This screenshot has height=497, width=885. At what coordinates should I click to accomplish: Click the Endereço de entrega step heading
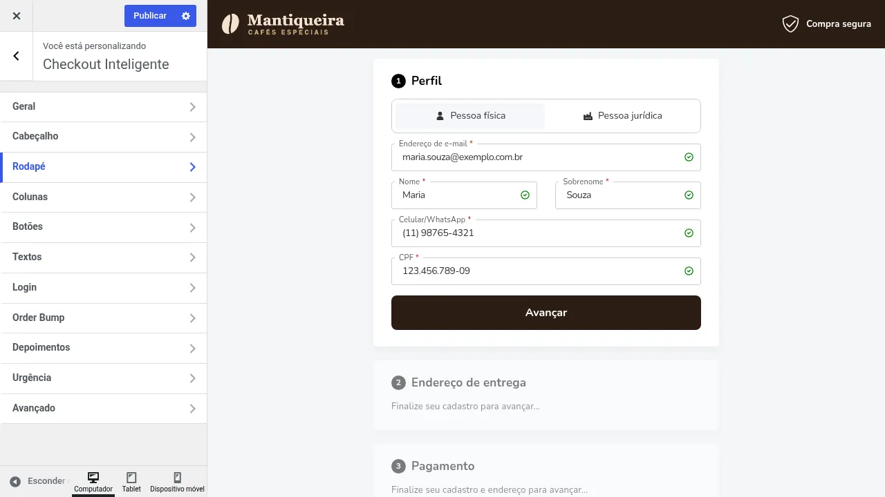pos(469,382)
